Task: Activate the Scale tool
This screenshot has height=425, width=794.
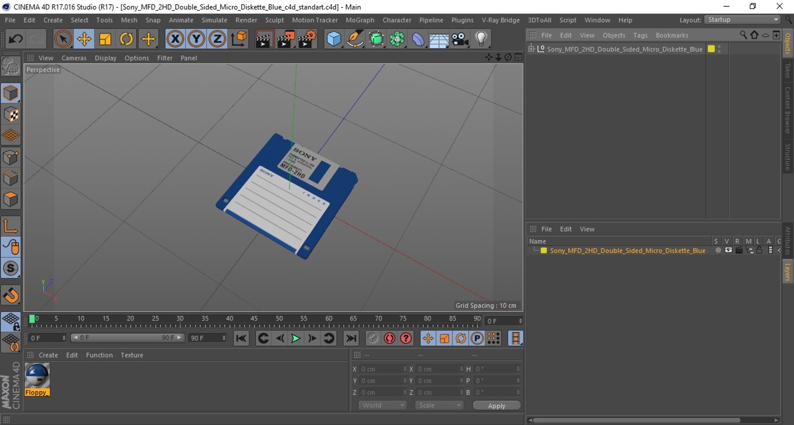Action: (x=105, y=39)
